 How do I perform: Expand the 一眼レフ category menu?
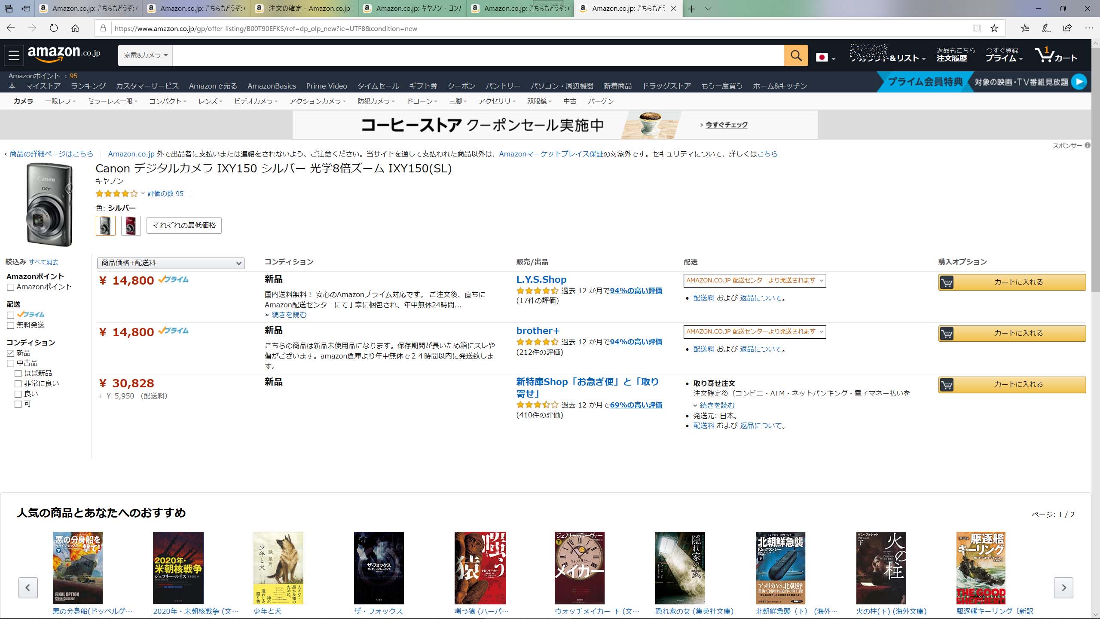(60, 101)
